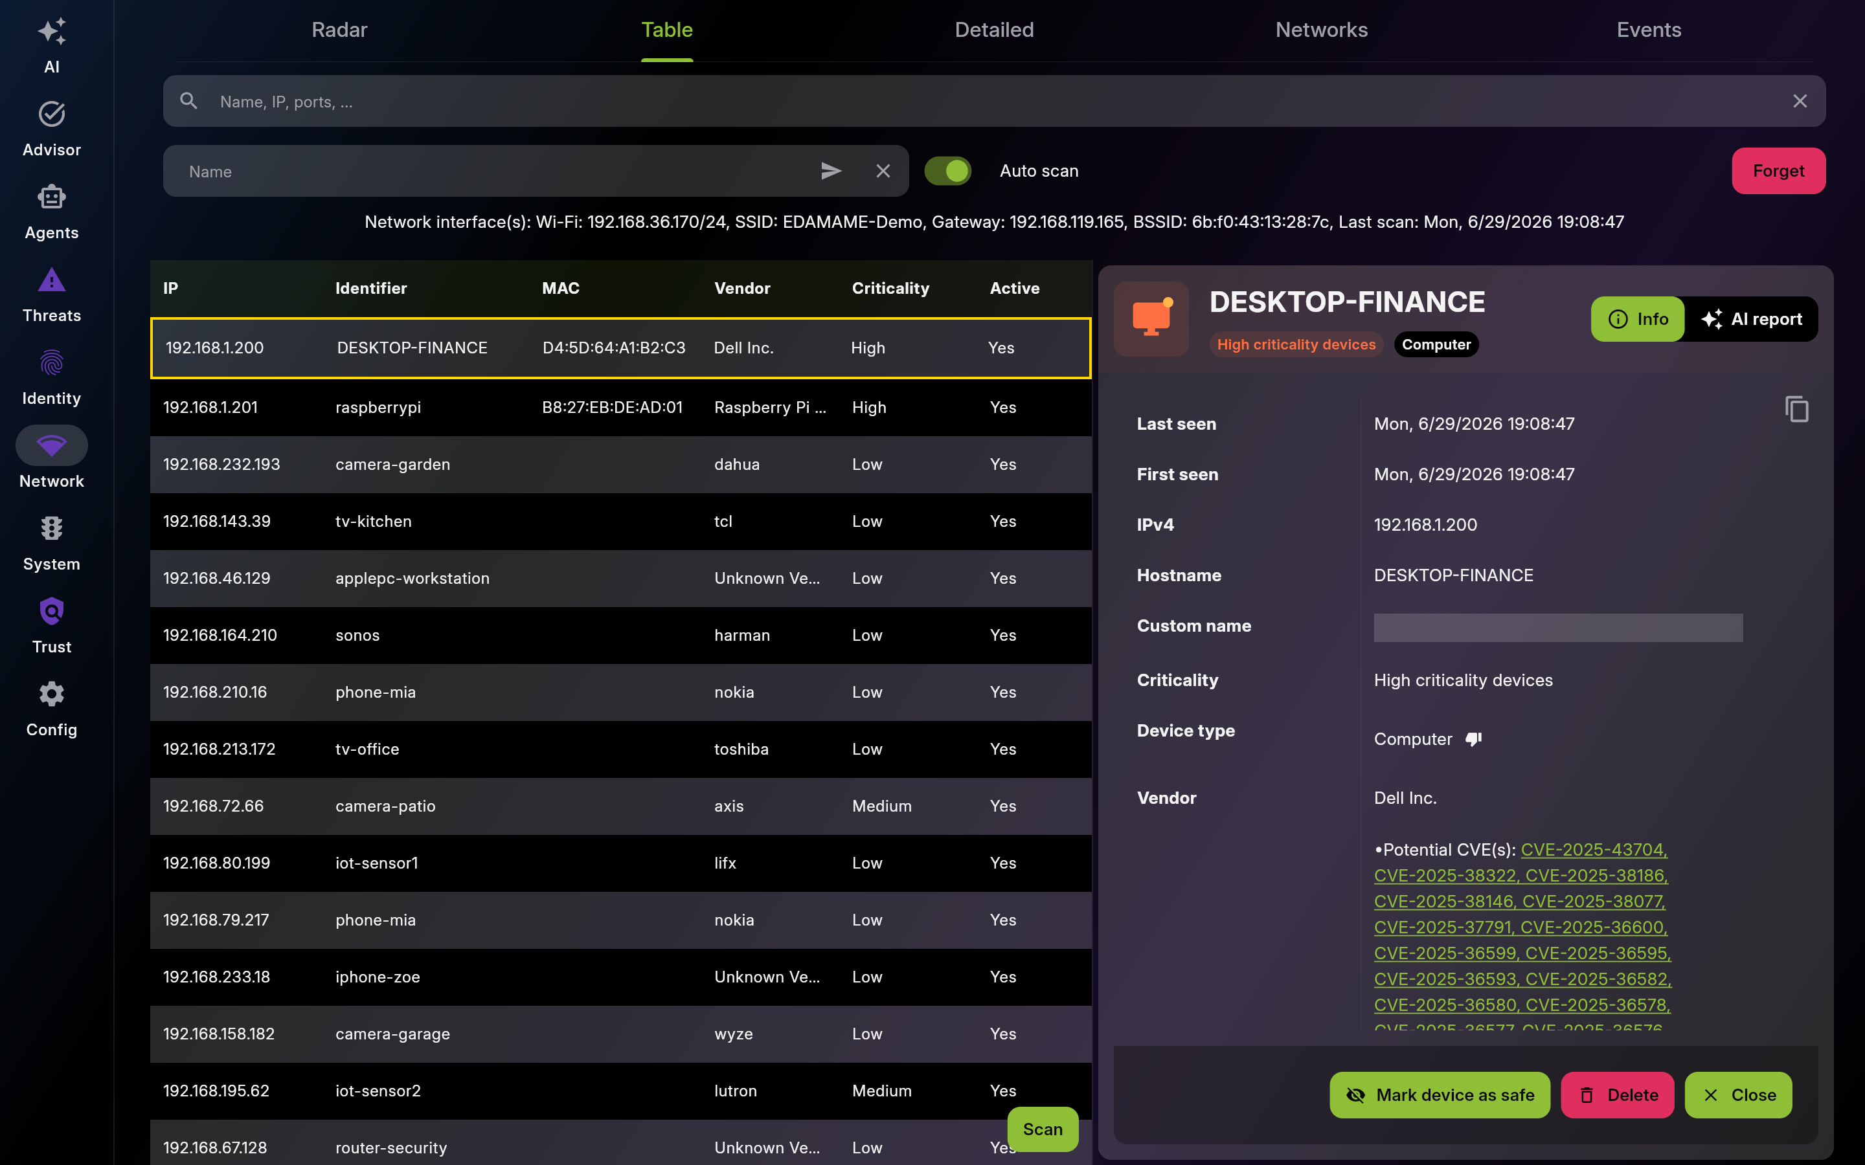Sort by the Vendor column header
This screenshot has height=1165, width=1865.
pos(742,288)
